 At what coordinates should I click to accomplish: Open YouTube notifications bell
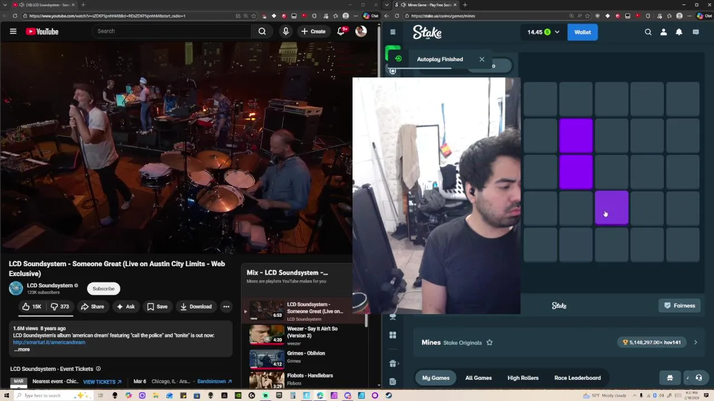[x=341, y=31]
